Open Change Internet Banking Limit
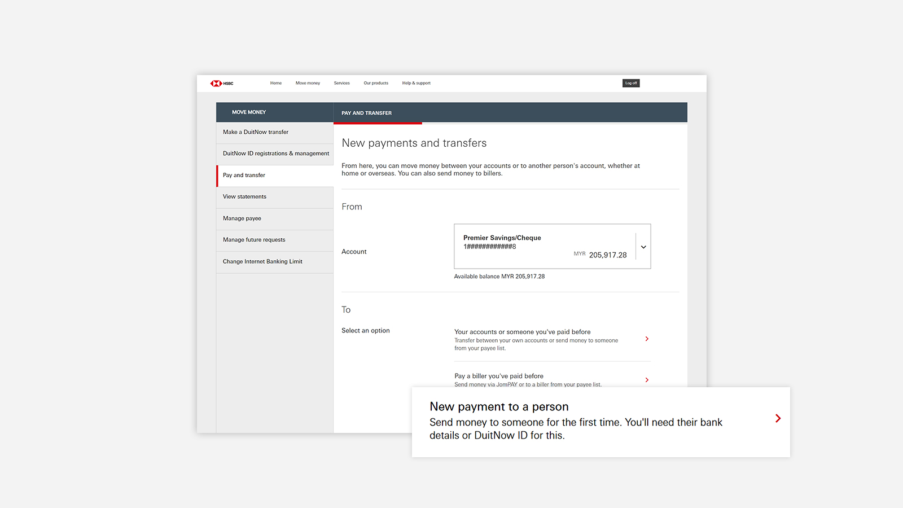The width and height of the screenshot is (903, 508). [x=275, y=262]
